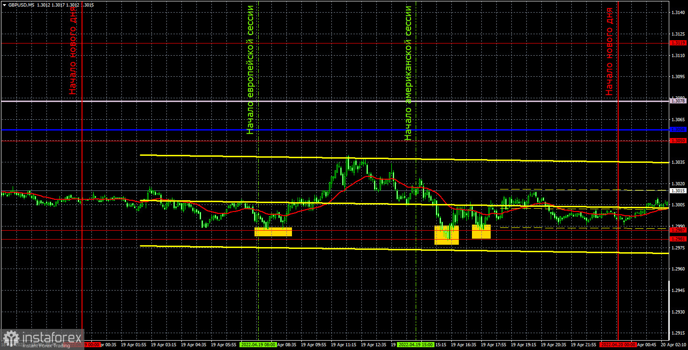
Task: Click the 1.3065 price scale value
Action: pyautogui.click(x=678, y=119)
